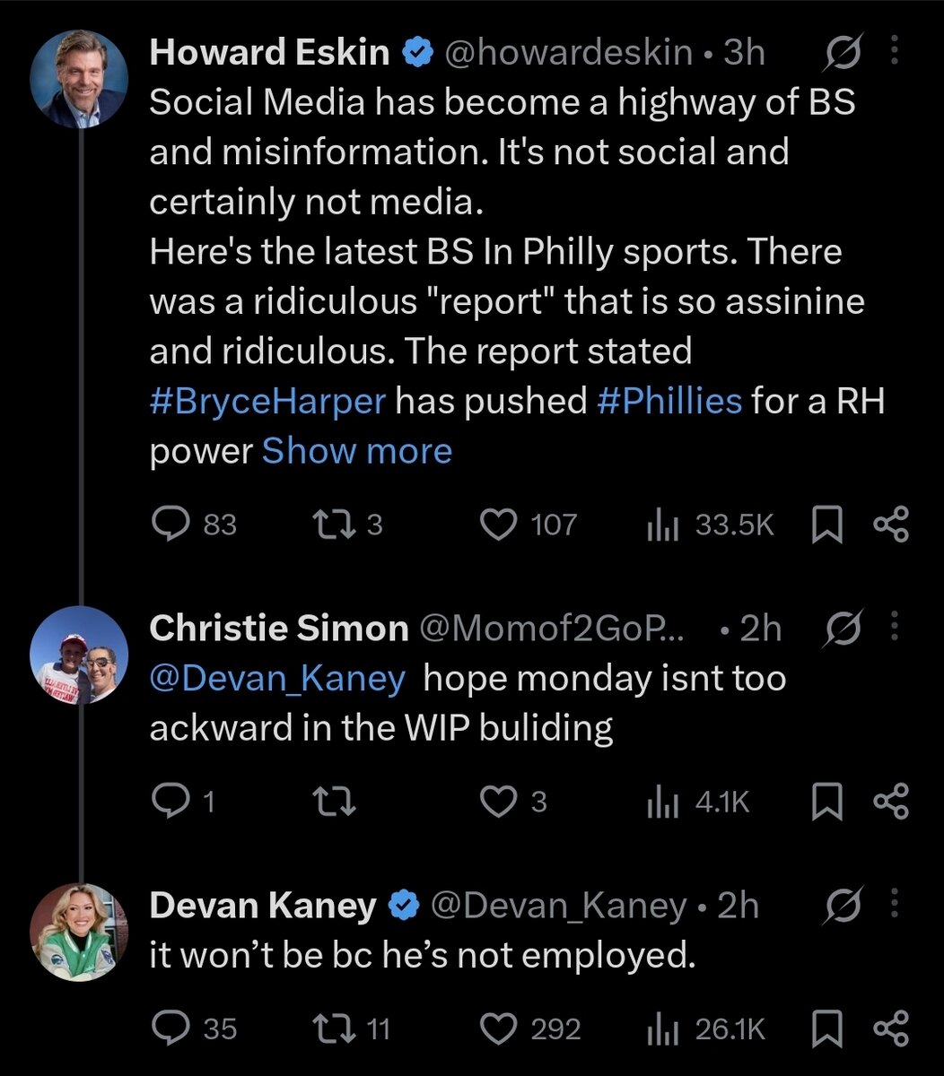The image size is (944, 1076).
Task: Open more options on Christie Simon's reply
Action: pos(895,628)
